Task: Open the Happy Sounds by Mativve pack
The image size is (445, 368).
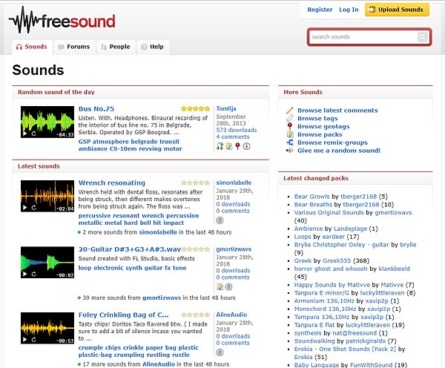Action: (332, 285)
